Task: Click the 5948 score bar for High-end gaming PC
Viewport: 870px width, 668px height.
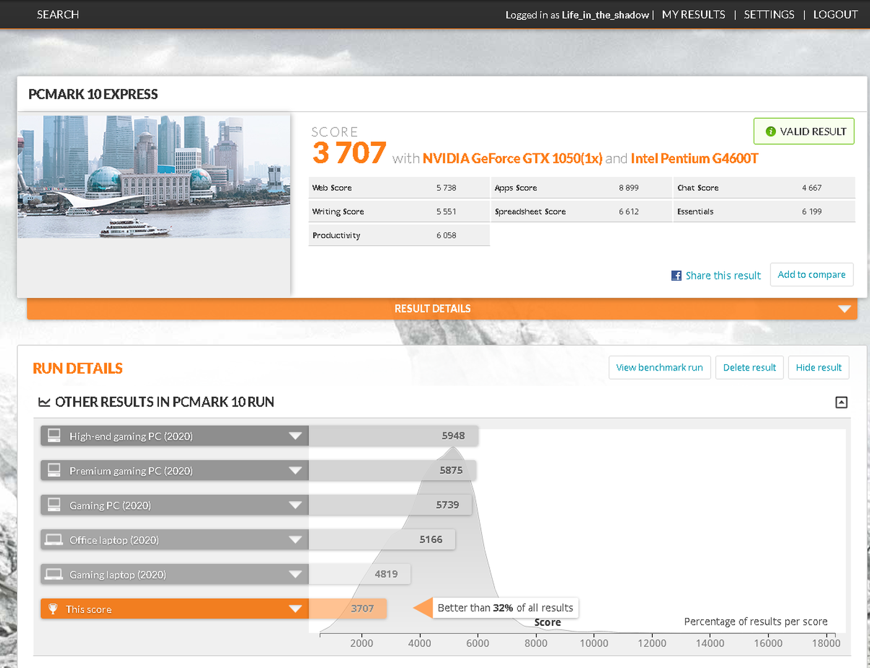Action: [x=394, y=435]
